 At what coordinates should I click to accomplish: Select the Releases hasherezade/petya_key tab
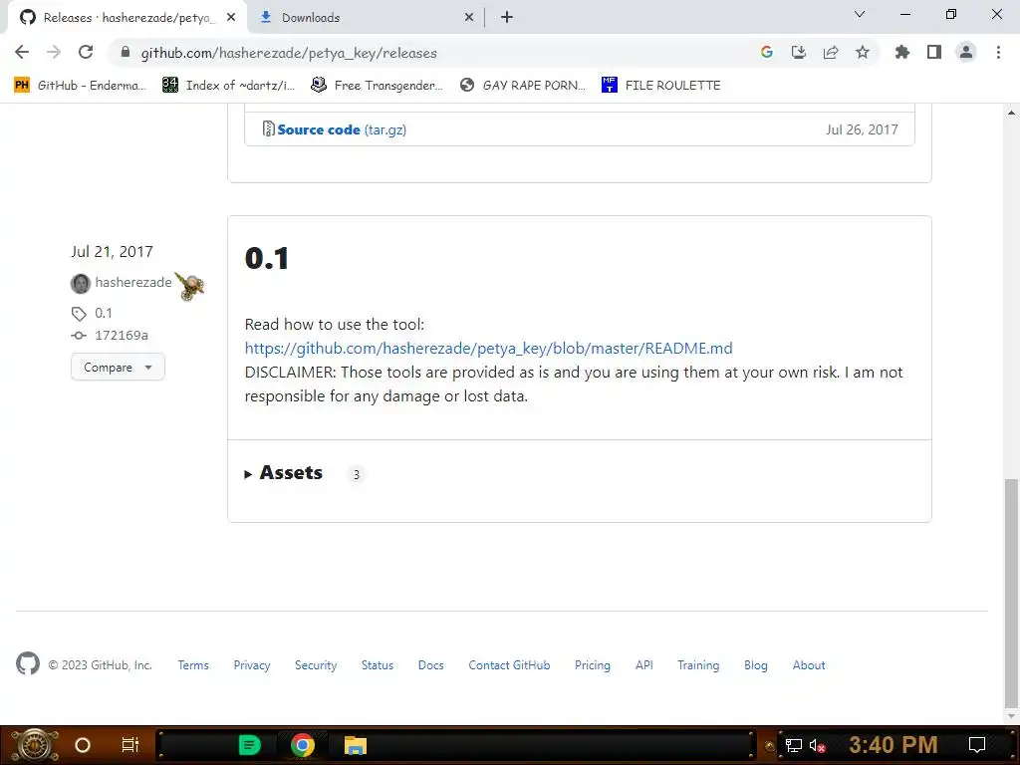tap(128, 18)
